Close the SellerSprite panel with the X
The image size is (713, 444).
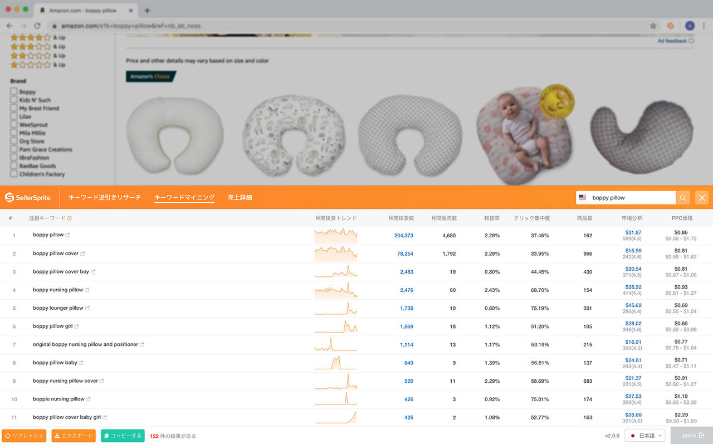pyautogui.click(x=702, y=198)
